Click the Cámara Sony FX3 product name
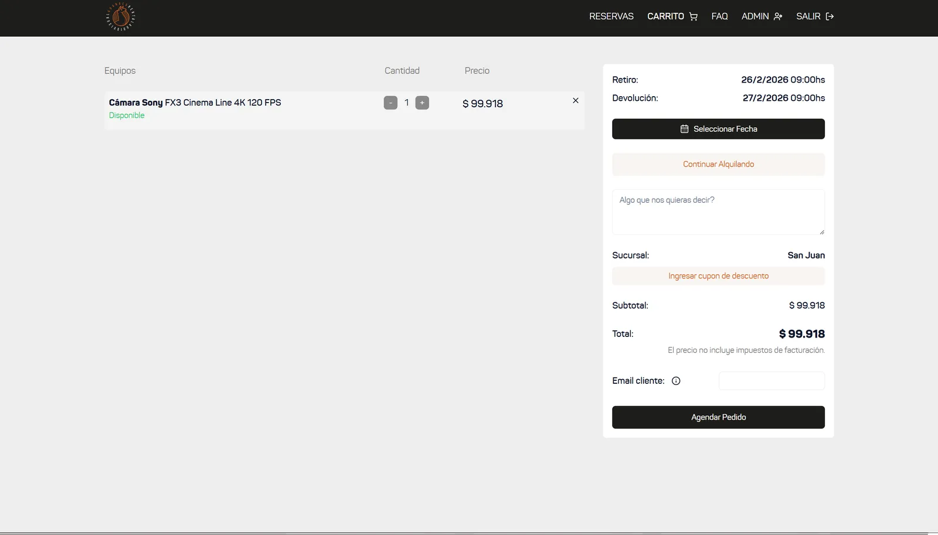Screen dimensions: 938x535 tap(195, 103)
